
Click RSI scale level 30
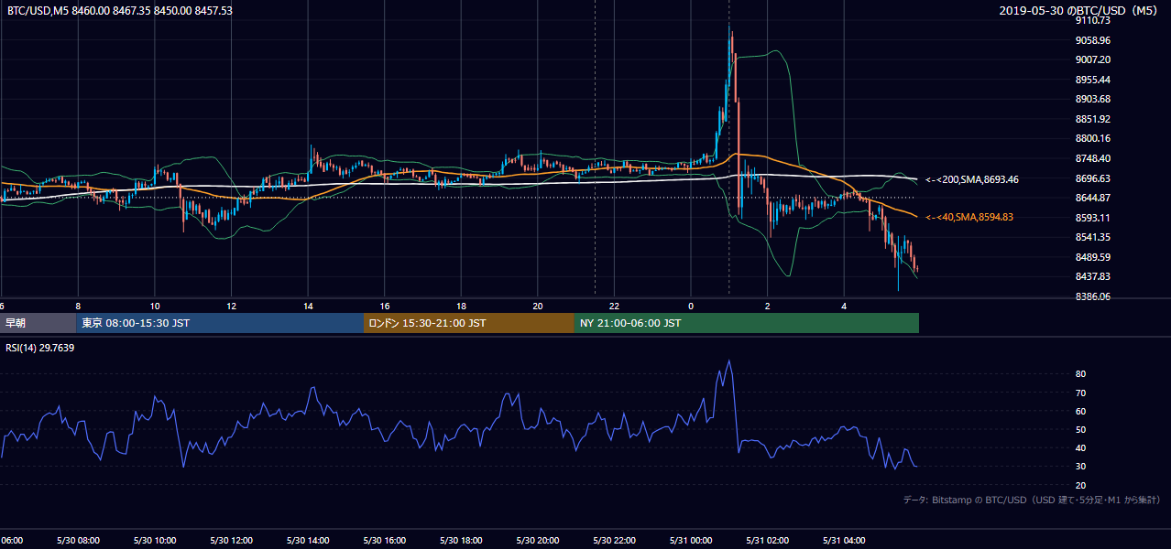pyautogui.click(x=1080, y=467)
